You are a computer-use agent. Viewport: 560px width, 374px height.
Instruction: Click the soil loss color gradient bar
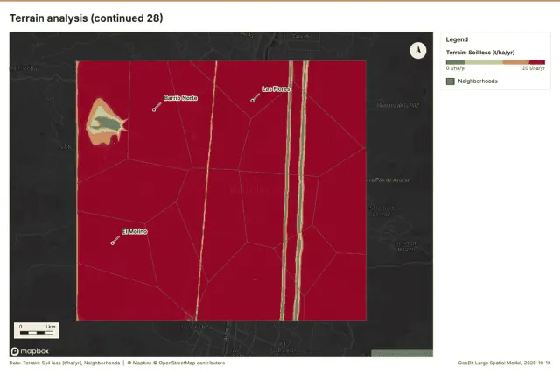click(x=495, y=62)
